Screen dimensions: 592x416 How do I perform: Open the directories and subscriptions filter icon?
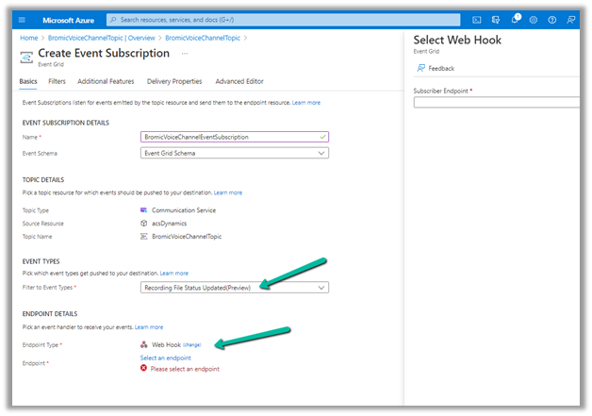(x=497, y=19)
